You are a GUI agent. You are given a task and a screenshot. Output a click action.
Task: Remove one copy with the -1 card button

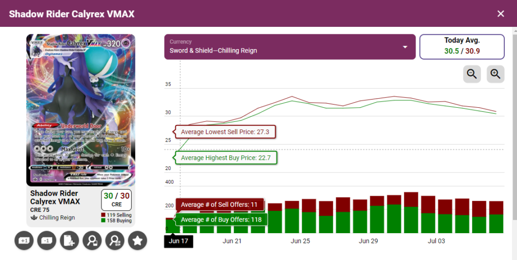point(47,240)
